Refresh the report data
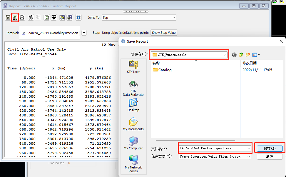The image size is (286, 177). [x=46, y=17]
